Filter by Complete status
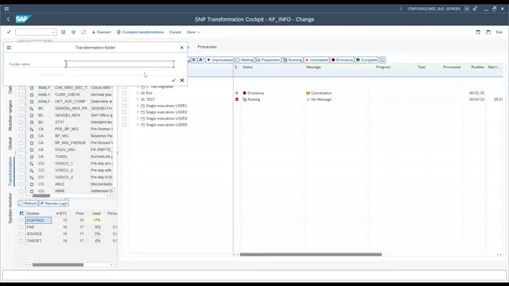Screen dimensions: 509x286 [x=367, y=60]
